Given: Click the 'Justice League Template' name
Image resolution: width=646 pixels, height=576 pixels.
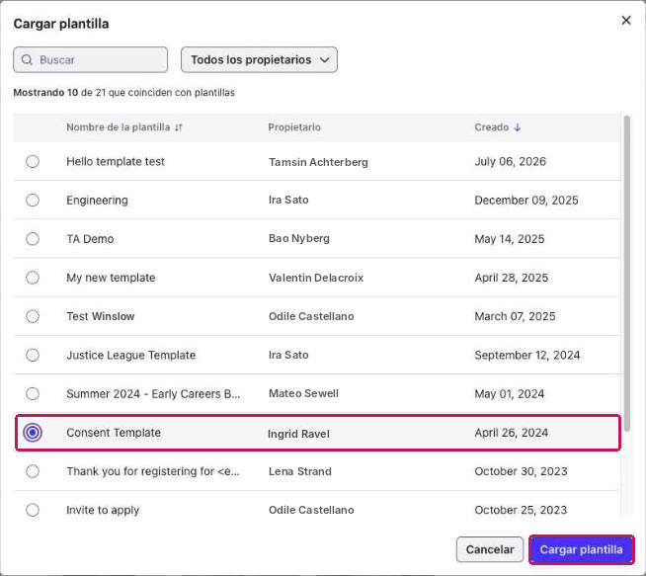Looking at the screenshot, I should (x=131, y=355).
